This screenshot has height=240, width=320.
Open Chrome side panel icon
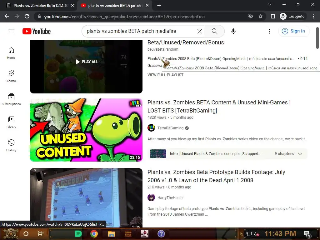tap(273, 16)
